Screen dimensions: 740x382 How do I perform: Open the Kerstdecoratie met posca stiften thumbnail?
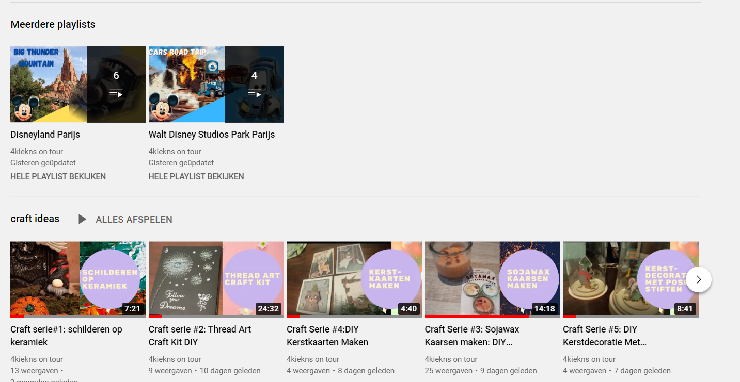point(631,279)
